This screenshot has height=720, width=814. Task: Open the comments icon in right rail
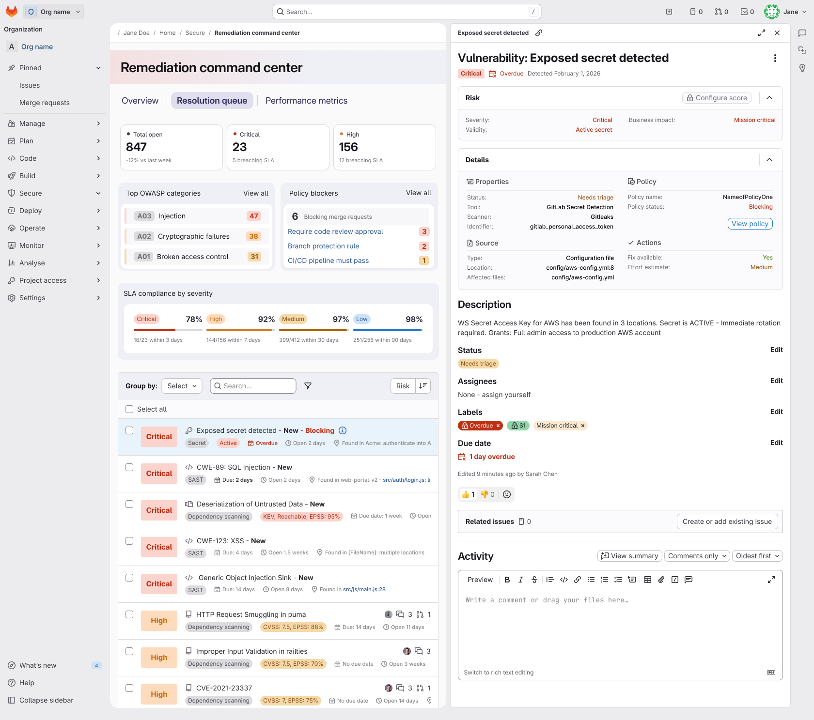tap(802, 33)
